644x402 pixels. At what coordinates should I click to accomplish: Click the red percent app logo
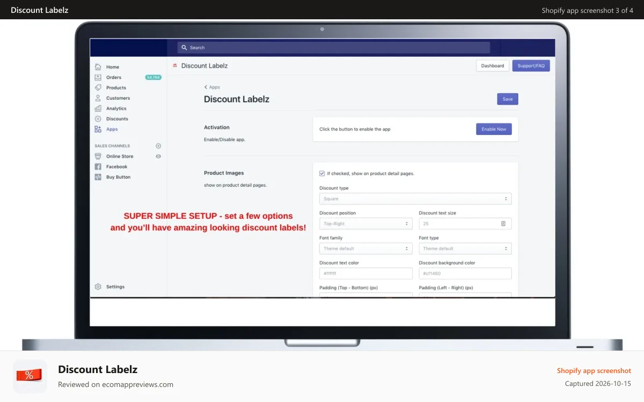[x=30, y=376]
